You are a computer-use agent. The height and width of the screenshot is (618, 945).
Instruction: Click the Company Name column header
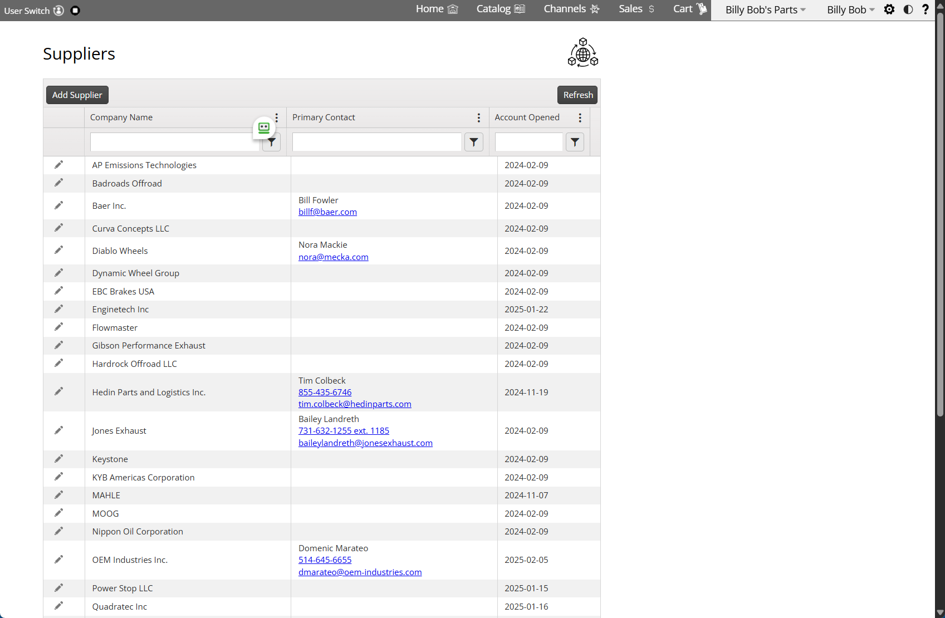pyautogui.click(x=121, y=117)
